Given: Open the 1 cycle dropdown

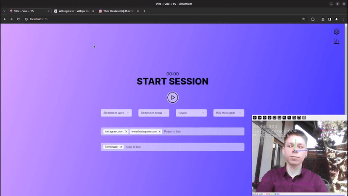Looking at the screenshot, I should [191, 113].
